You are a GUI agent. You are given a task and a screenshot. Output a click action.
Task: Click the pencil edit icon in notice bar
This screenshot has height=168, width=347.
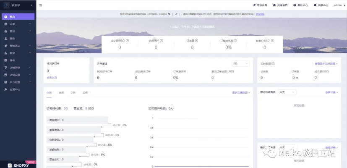coord(176,14)
